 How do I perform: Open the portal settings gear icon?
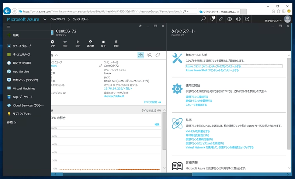[x=229, y=19]
